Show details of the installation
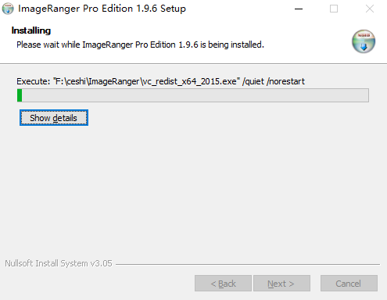The image size is (387, 300). [54, 118]
